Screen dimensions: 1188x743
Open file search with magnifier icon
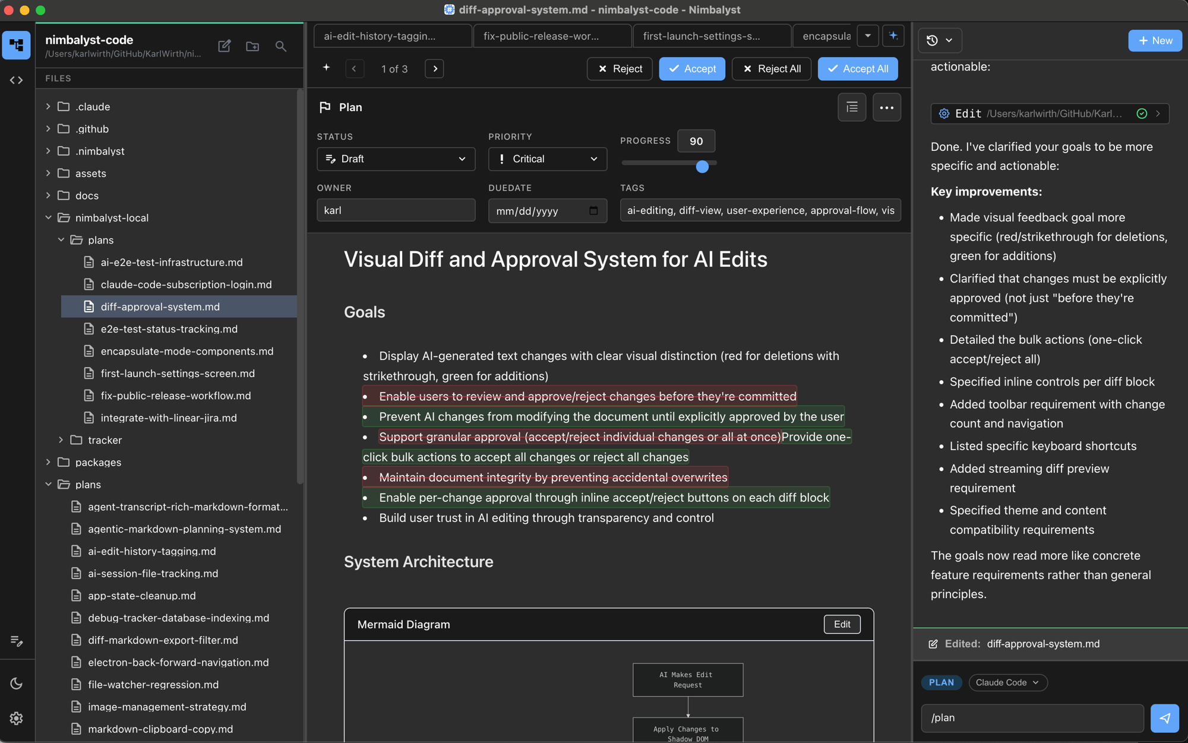click(281, 46)
